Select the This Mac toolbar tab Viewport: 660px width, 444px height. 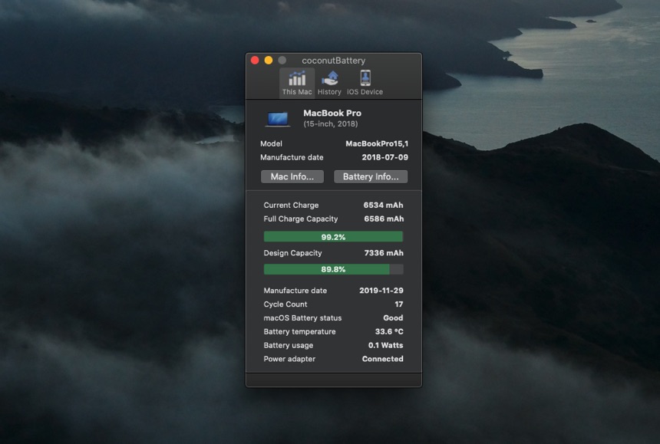pyautogui.click(x=297, y=84)
